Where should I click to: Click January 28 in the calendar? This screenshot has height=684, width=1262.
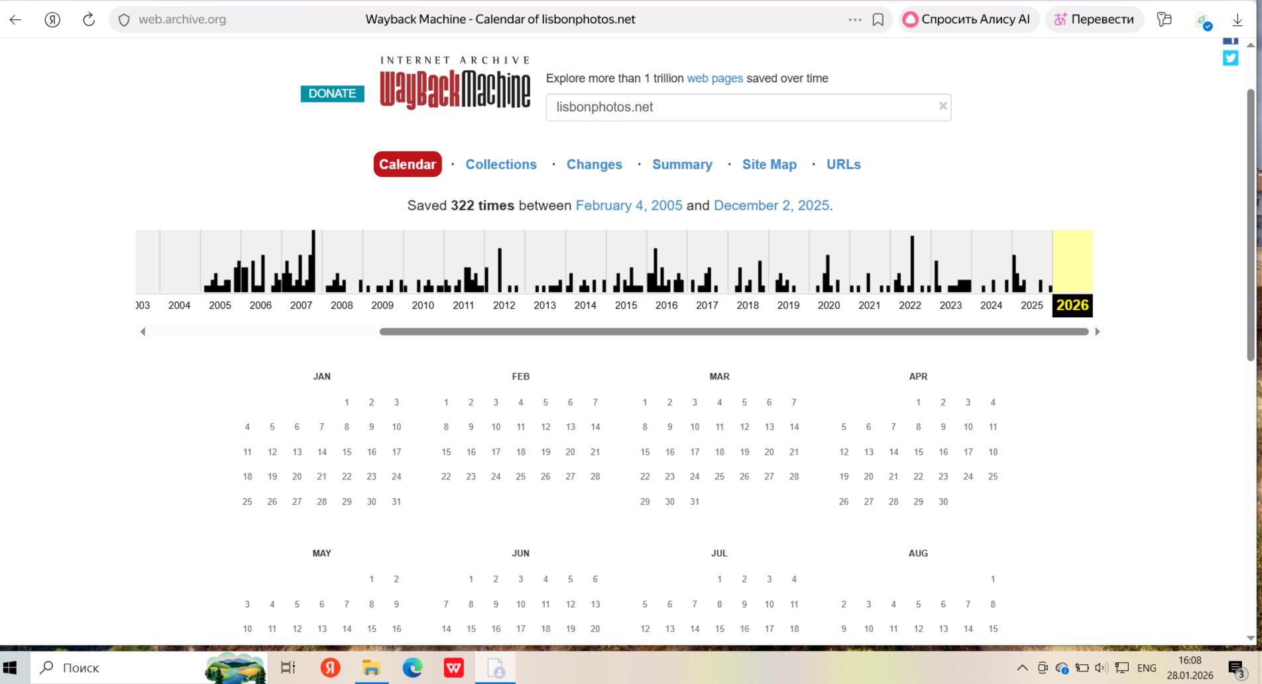click(321, 502)
